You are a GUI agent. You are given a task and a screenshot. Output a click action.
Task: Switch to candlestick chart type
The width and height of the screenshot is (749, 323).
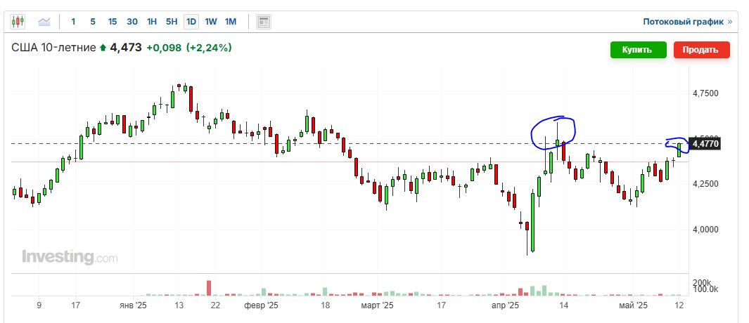point(19,22)
